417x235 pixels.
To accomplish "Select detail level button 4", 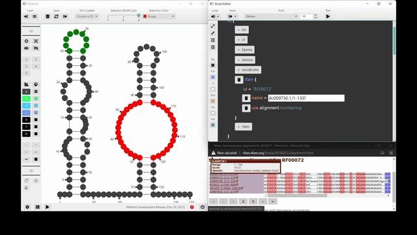I will tap(36, 66).
